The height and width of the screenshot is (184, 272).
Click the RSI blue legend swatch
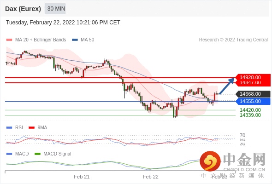9,128
